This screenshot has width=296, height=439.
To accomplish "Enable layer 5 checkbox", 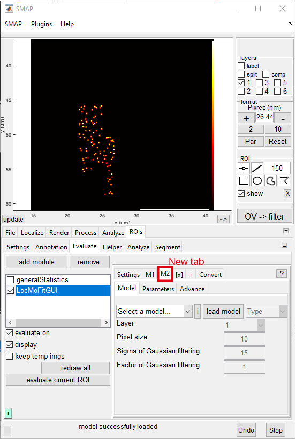I will [x=277, y=83].
